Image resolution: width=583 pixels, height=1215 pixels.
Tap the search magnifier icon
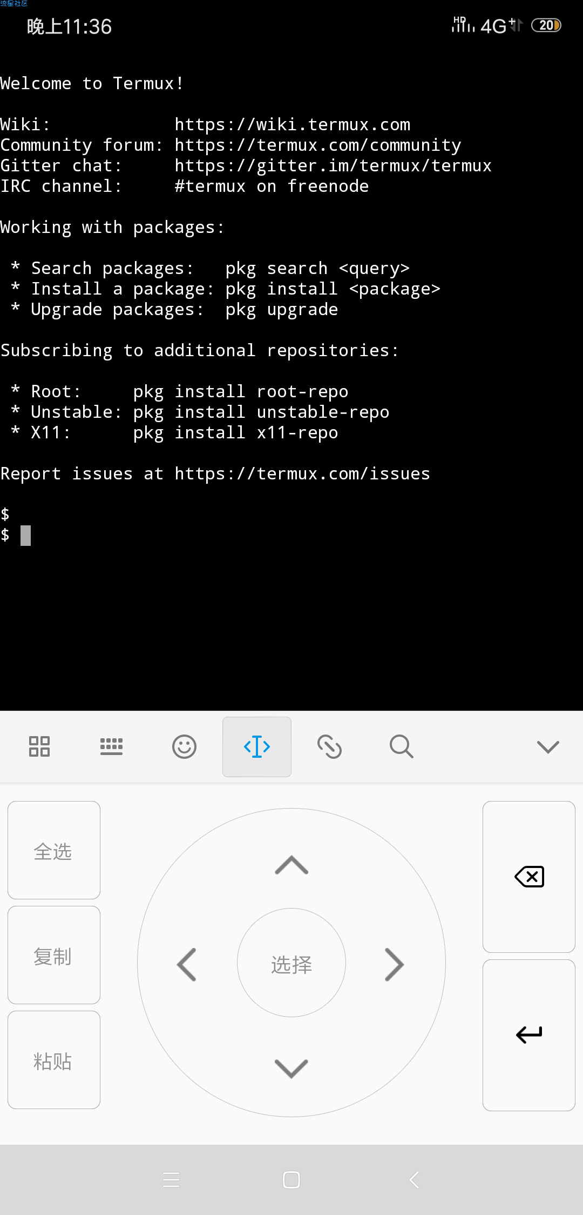402,746
